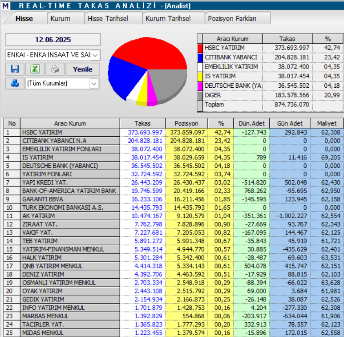This screenshot has width=344, height=337.
Task: Select the MARBAS MENKUL row
Action: click(174, 316)
